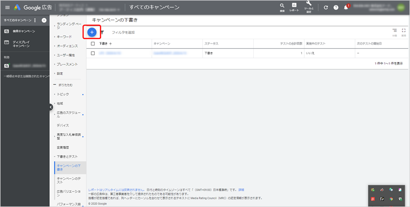Expand トピック in navigation
Viewport: 410px width, 207px height.
click(x=63, y=94)
